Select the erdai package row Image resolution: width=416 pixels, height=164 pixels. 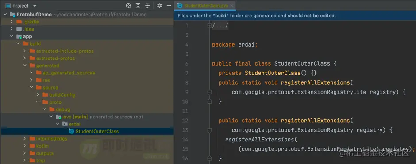(x=87, y=124)
